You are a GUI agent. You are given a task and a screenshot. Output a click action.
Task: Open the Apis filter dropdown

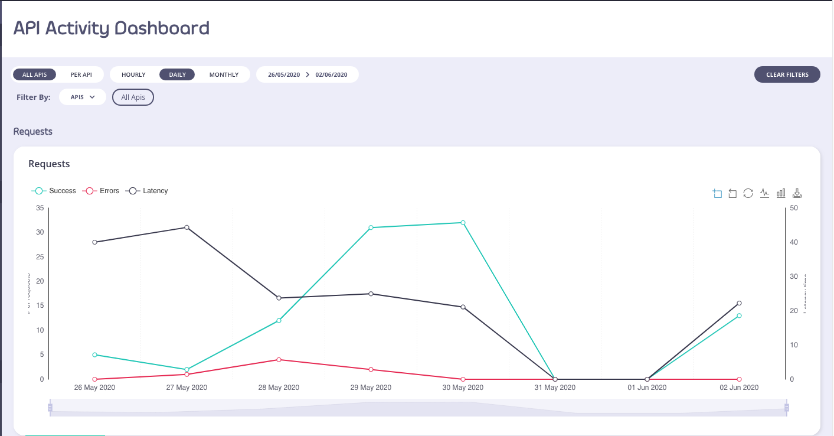point(83,97)
